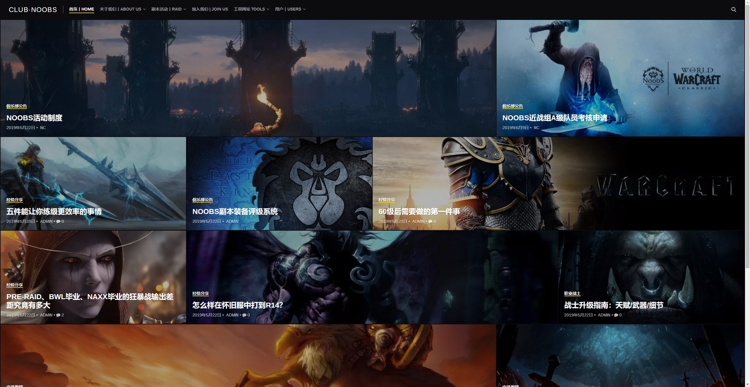Click comment bubble icon on 怎么样在怀旧服中打到R14 post
Viewport: 750px width, 387px height.
[244, 315]
